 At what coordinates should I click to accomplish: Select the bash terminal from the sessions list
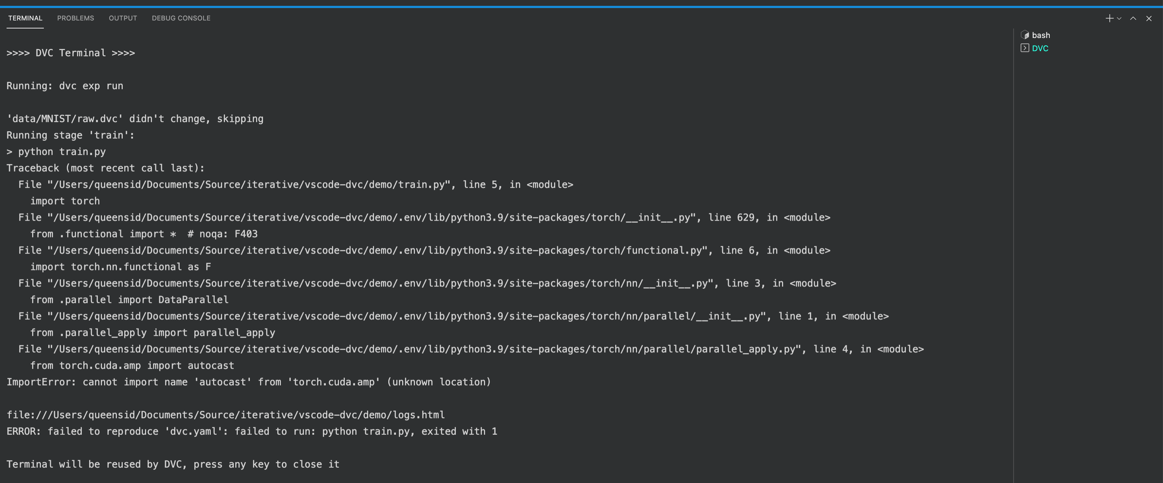tap(1042, 35)
